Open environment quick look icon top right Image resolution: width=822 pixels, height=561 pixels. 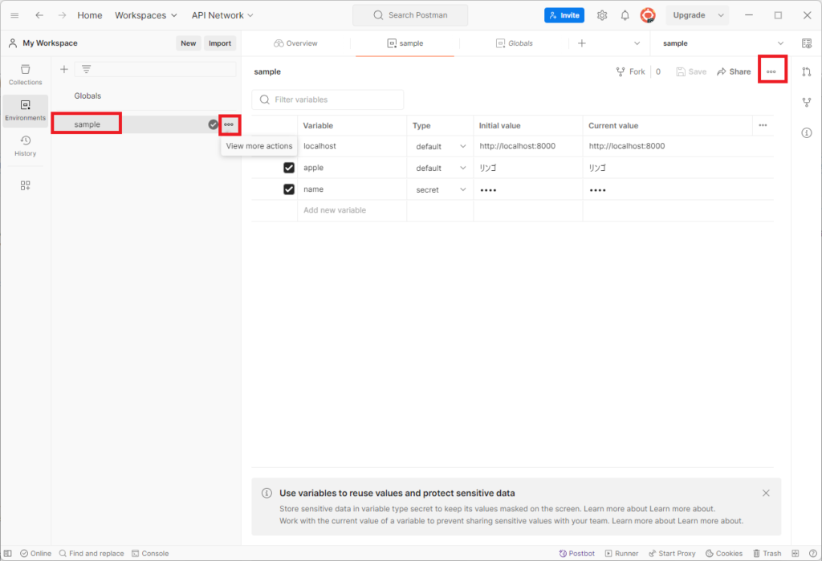click(807, 43)
